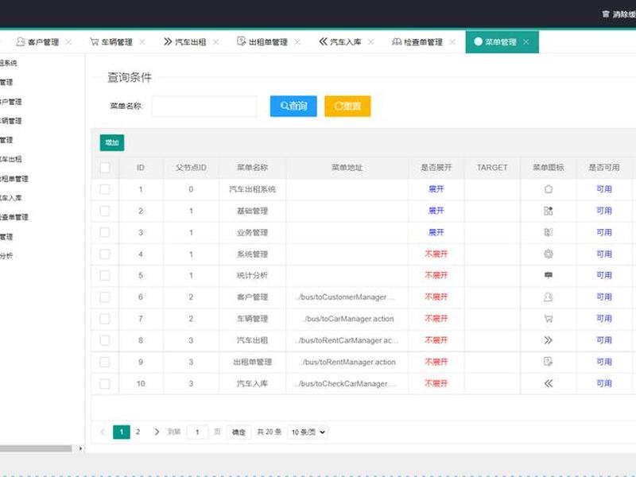Click the cart icon in row 车辆管理
Image resolution: width=636 pixels, height=477 pixels.
coord(548,319)
